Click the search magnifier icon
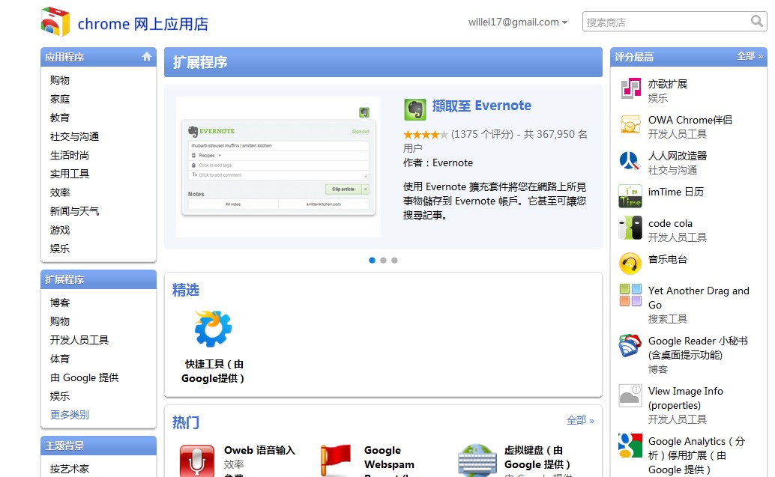 (x=757, y=22)
